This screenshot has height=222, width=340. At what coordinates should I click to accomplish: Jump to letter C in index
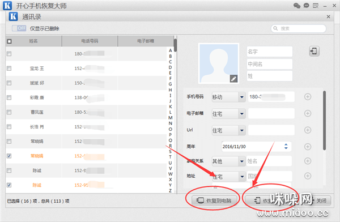[170, 62]
